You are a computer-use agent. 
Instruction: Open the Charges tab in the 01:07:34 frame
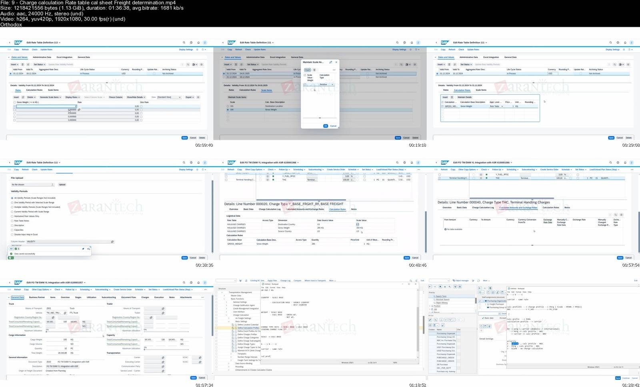tap(145, 297)
